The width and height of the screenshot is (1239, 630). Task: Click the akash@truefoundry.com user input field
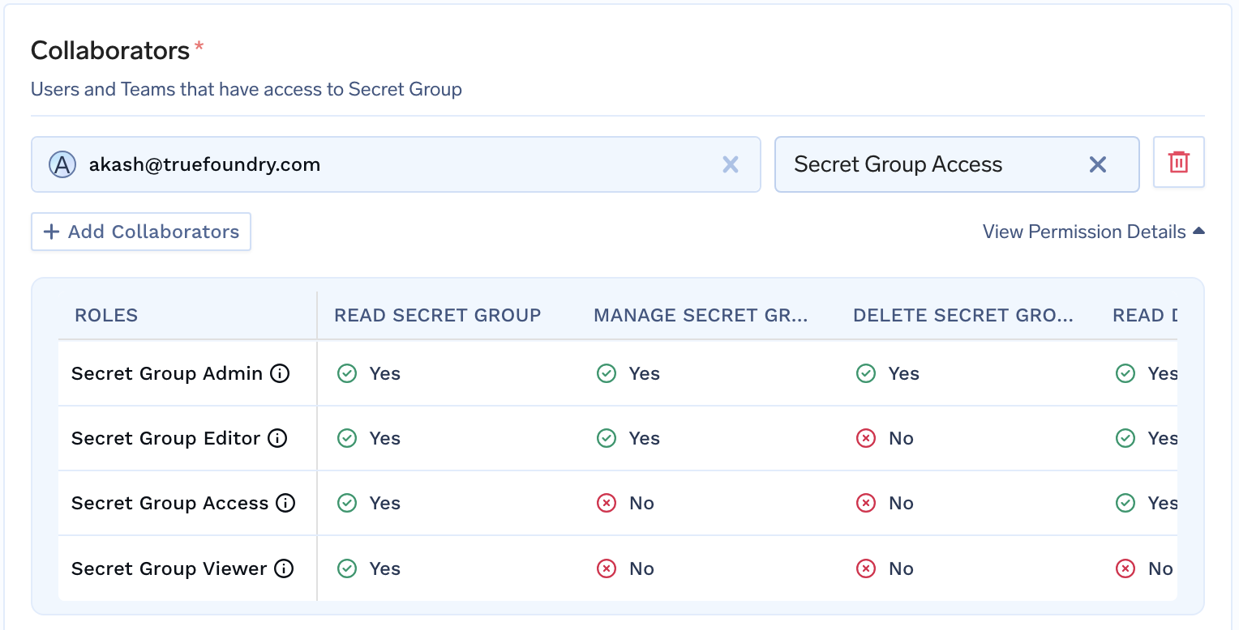click(405, 164)
